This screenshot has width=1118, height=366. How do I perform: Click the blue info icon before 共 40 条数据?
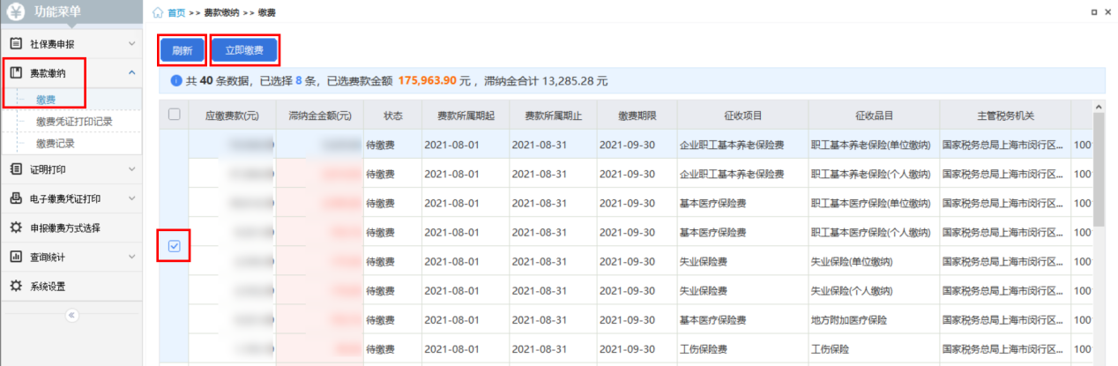tap(176, 81)
